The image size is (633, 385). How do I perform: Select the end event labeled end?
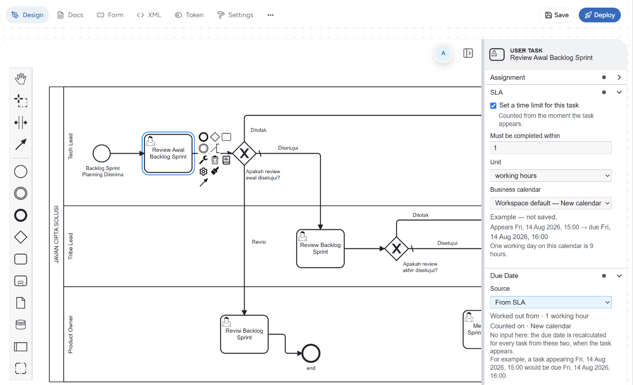(311, 354)
